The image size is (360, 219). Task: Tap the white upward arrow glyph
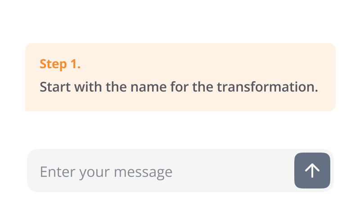312,171
